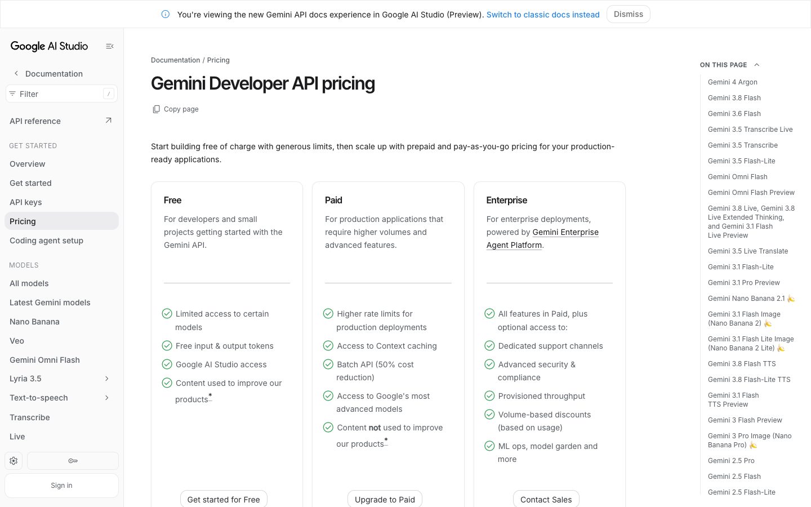Open the Live sidebar item

pos(61,437)
